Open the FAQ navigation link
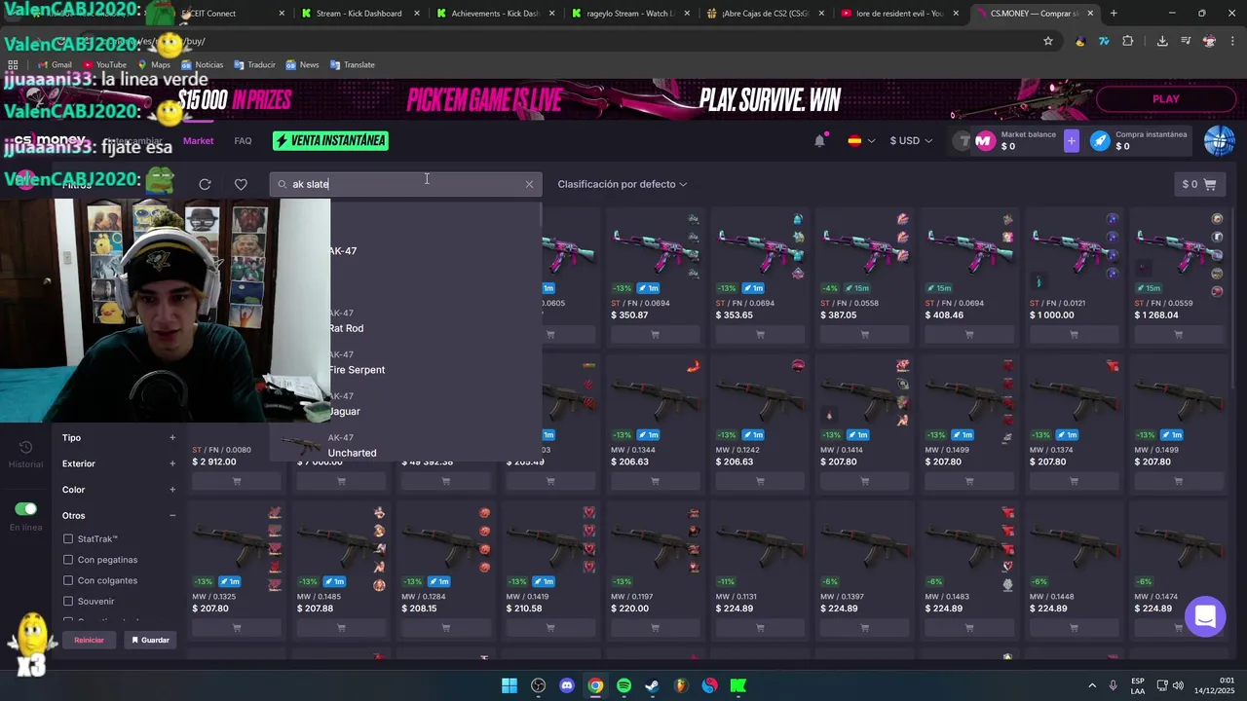 [243, 141]
